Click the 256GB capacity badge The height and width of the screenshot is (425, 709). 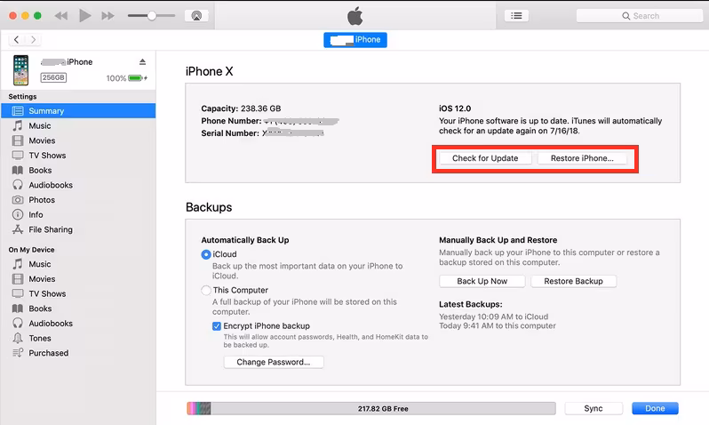pyautogui.click(x=53, y=78)
